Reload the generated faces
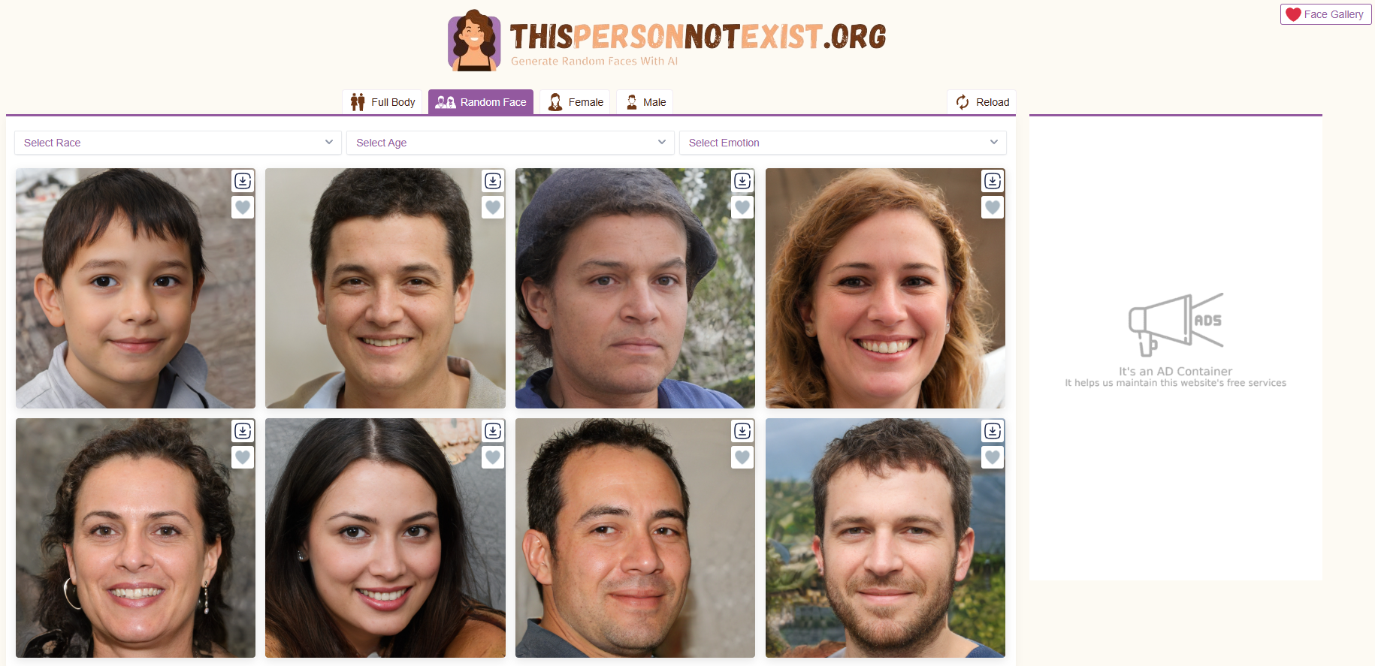Screen dimensions: 1375x666 pyautogui.click(x=982, y=102)
